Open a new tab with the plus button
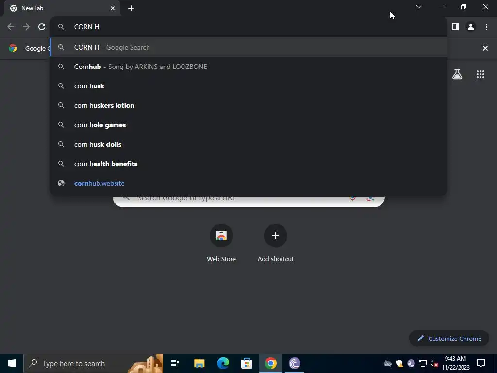Image resolution: width=497 pixels, height=373 pixels. (x=131, y=8)
